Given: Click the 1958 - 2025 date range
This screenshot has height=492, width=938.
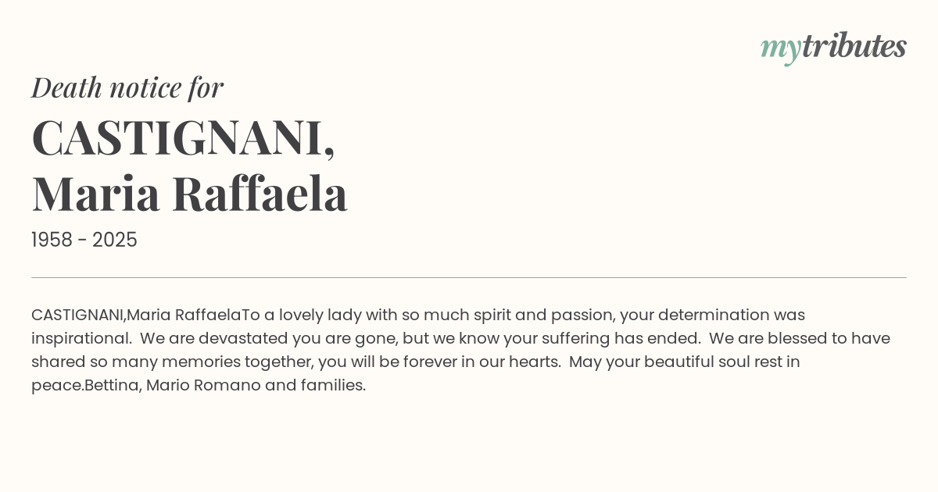Looking at the screenshot, I should (x=84, y=240).
